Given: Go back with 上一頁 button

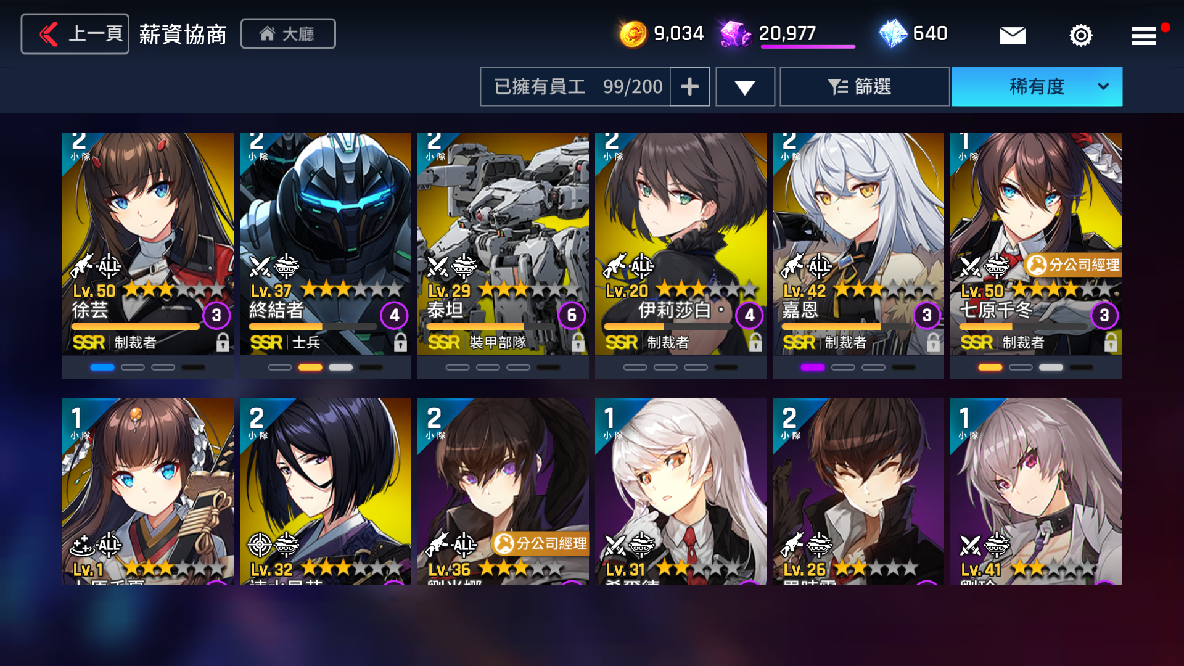Looking at the screenshot, I should [75, 34].
